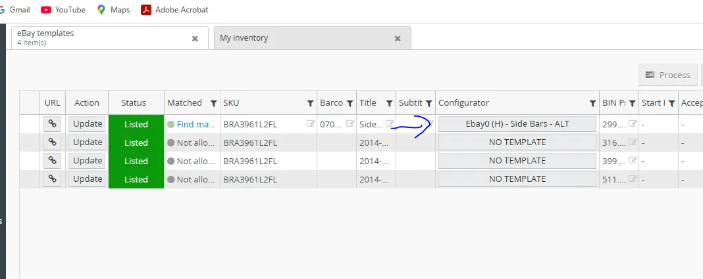703x279 pixels.
Task: Open NO TEMPLATE configurator in 511 row
Action: (517, 179)
